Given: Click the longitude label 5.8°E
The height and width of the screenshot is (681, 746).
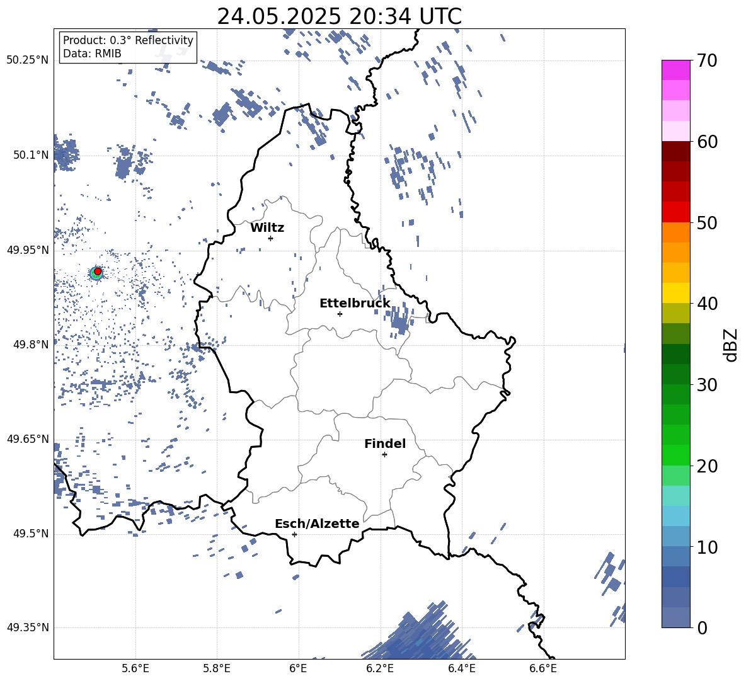Looking at the screenshot, I should (217, 668).
